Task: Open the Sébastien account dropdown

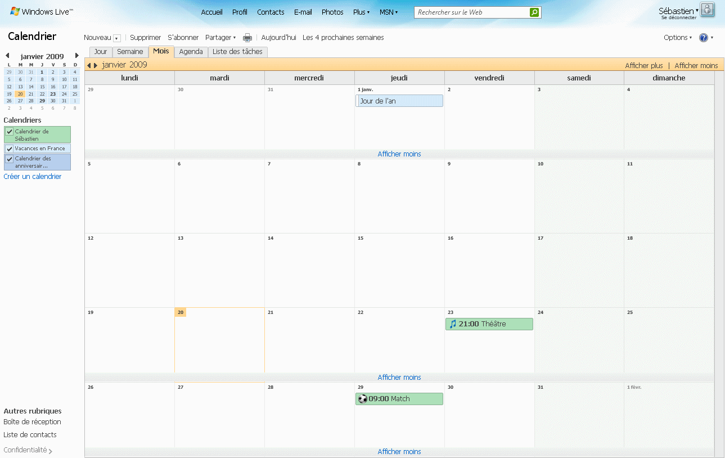Action: [678, 11]
